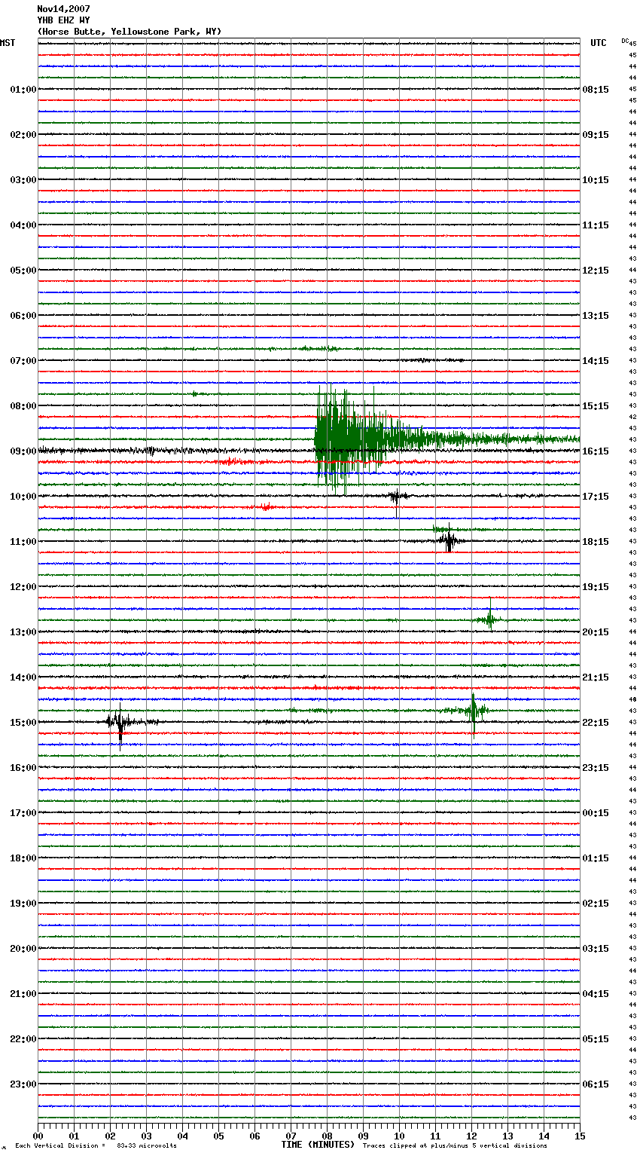Click the black event burst on the 11:00 trace
The height and width of the screenshot is (1156, 640).
tap(449, 540)
